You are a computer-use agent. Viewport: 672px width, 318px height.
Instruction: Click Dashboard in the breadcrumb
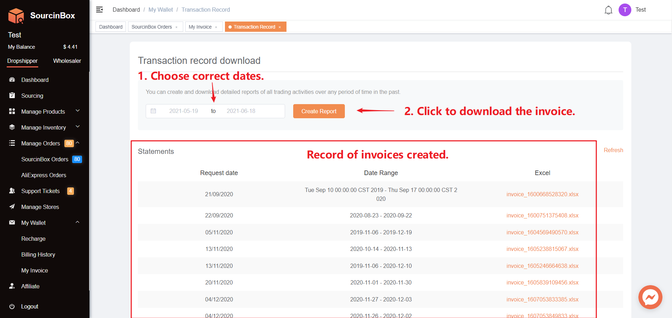tap(126, 10)
